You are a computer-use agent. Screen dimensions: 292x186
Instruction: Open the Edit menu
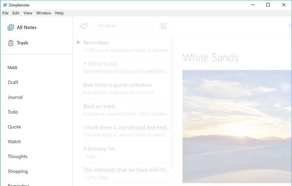point(16,13)
